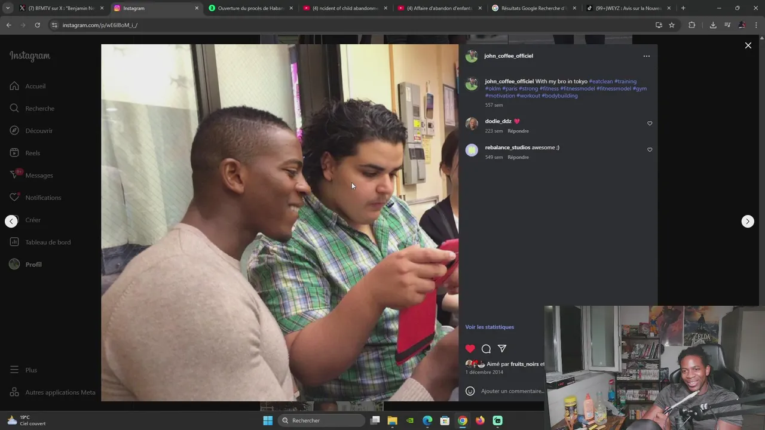765x430 pixels.
Task: Close the Instagram browser tab
Action: 197,8
